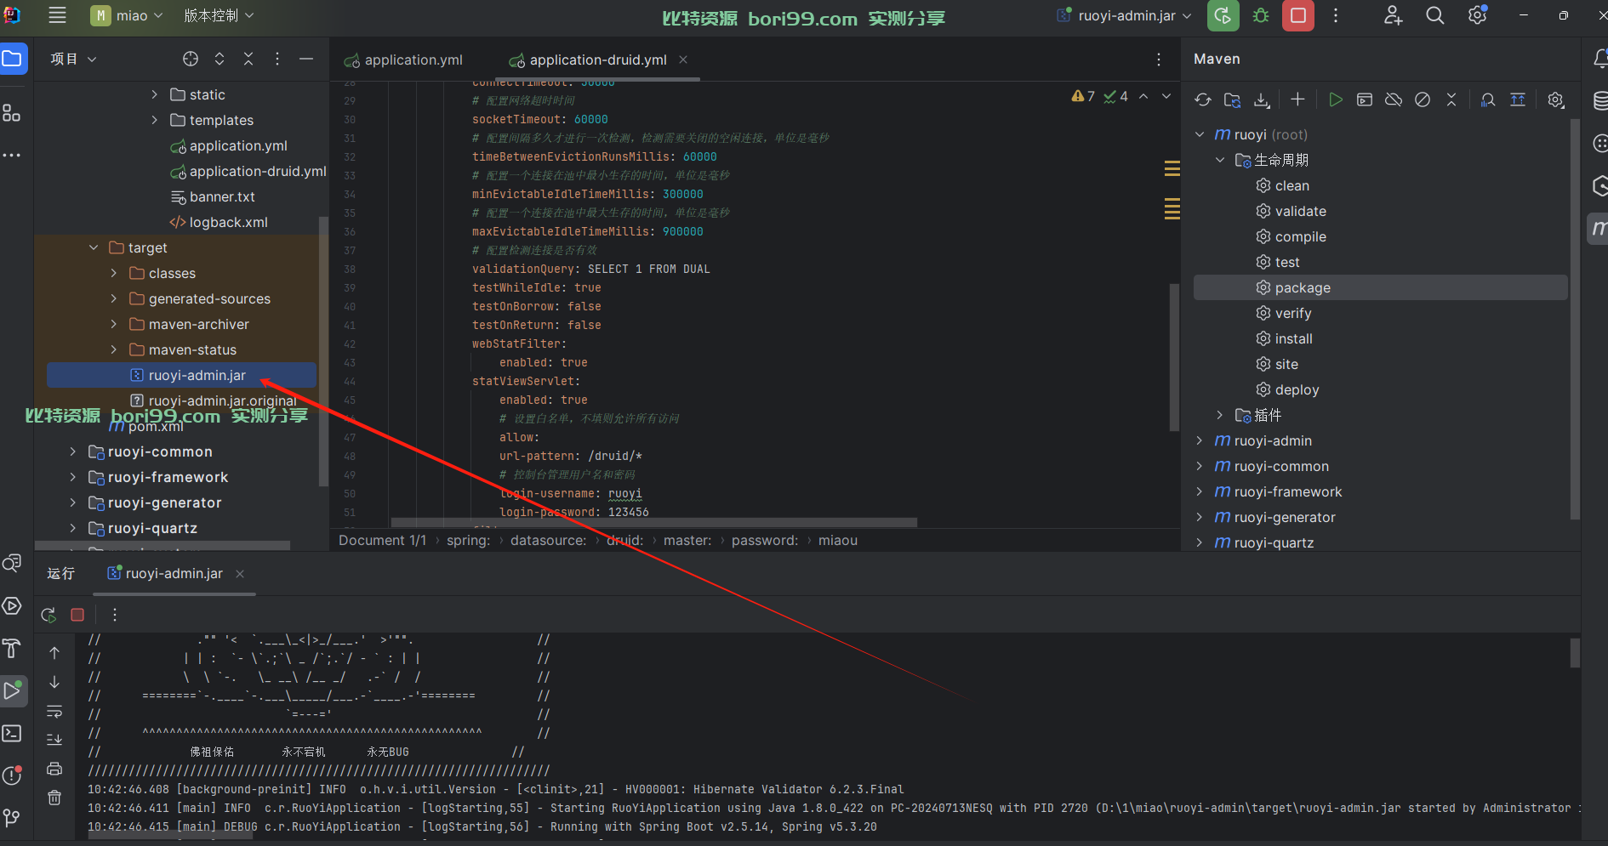Collapse all nodes in Maven panel

point(1451,100)
